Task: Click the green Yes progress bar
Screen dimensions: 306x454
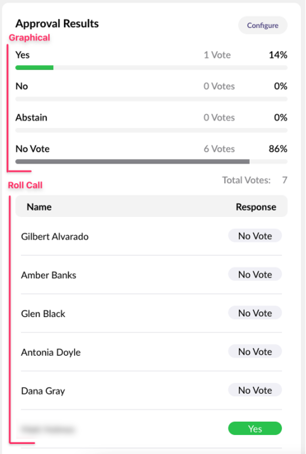Action: (x=34, y=68)
